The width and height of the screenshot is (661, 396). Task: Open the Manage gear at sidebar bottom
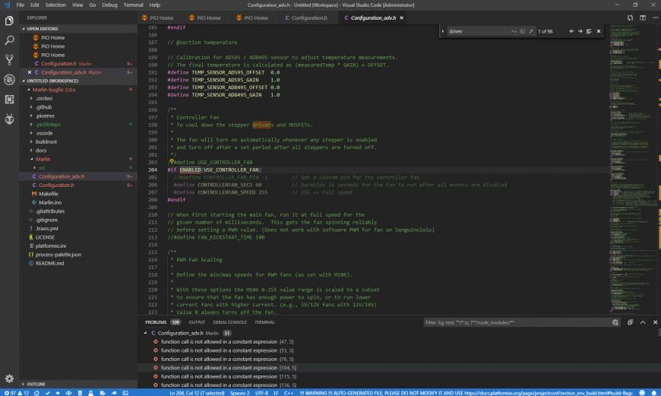pyautogui.click(x=9, y=379)
